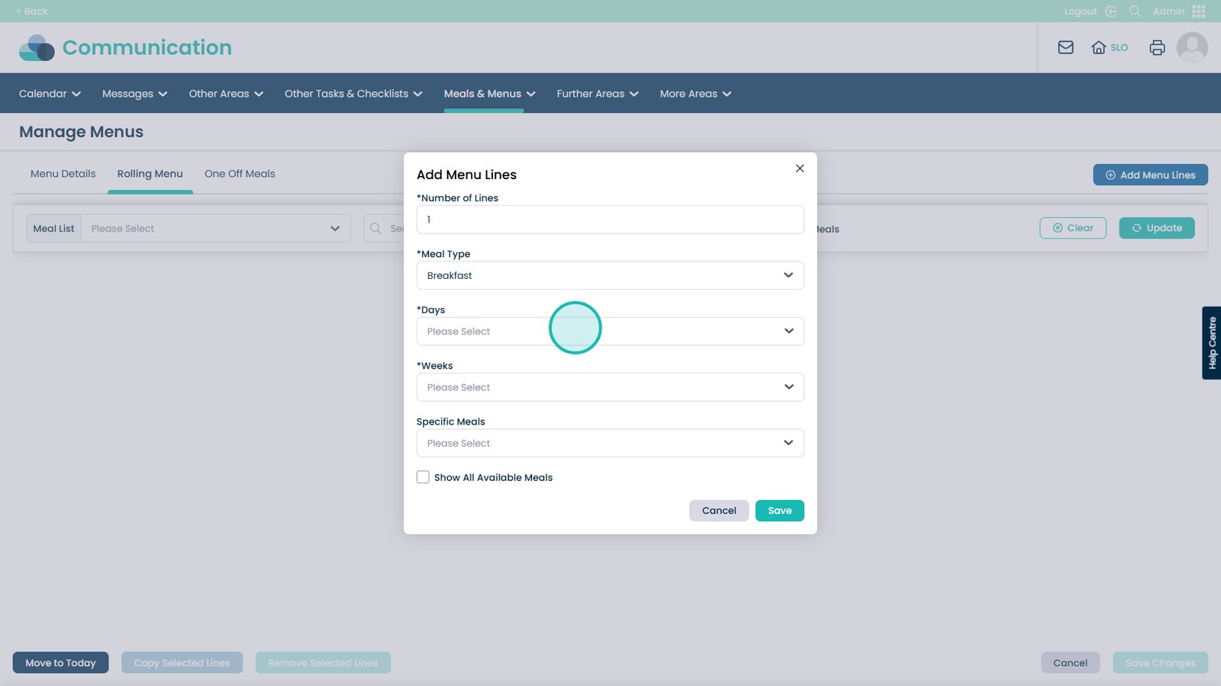Click the printer icon

(x=1157, y=47)
